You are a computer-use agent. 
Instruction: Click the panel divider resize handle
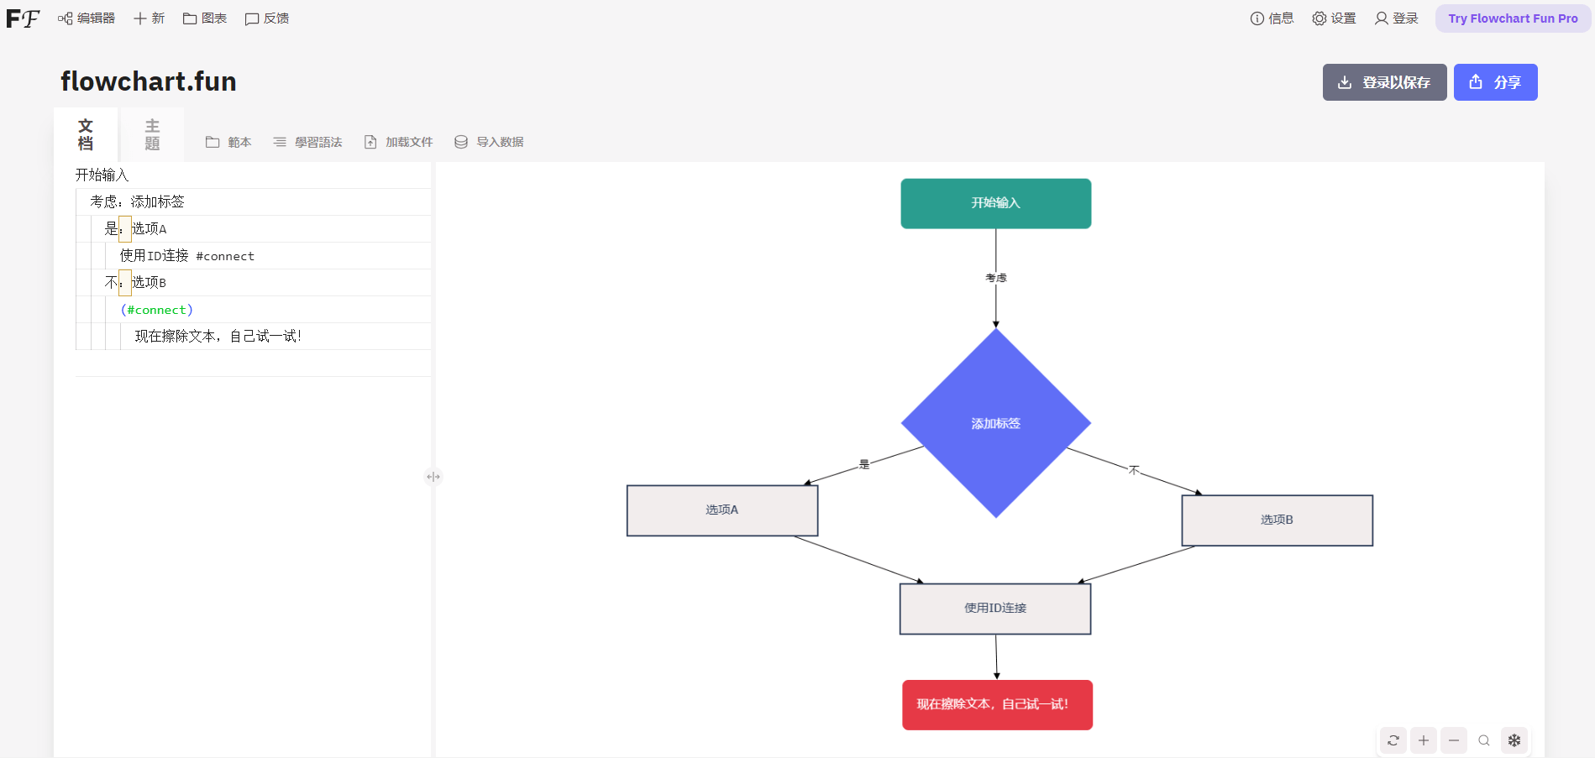pyautogui.click(x=433, y=477)
